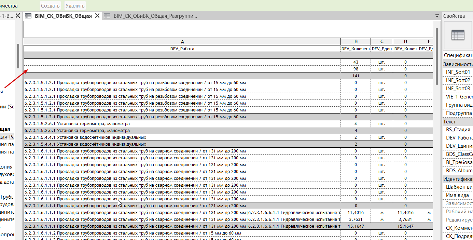Select the BDS_ClassCo property
Image resolution: width=473 pixels, height=240 pixels.
click(458, 154)
